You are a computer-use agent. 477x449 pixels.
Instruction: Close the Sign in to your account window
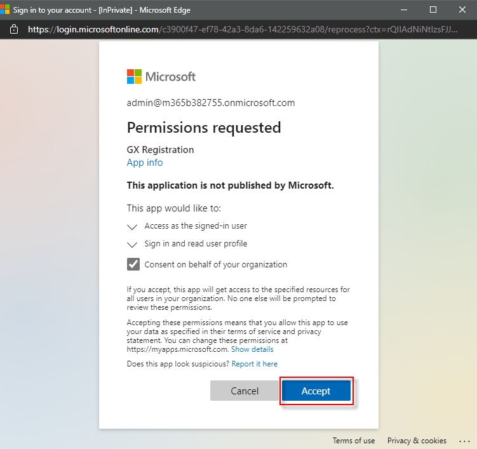(x=462, y=10)
